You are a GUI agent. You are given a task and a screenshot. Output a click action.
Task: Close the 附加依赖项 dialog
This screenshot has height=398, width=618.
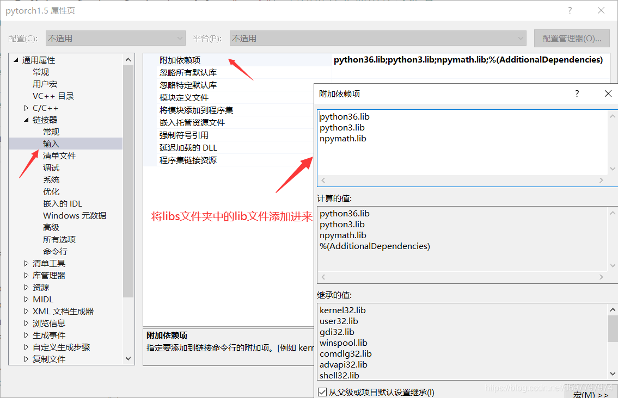pos(608,94)
